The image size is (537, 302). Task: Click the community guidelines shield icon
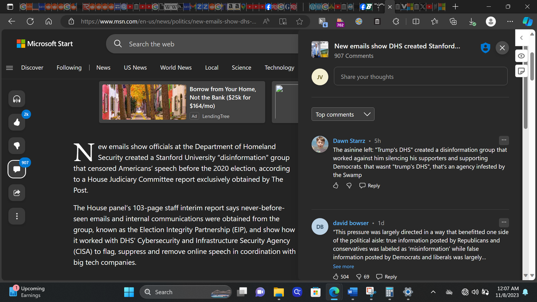485,48
